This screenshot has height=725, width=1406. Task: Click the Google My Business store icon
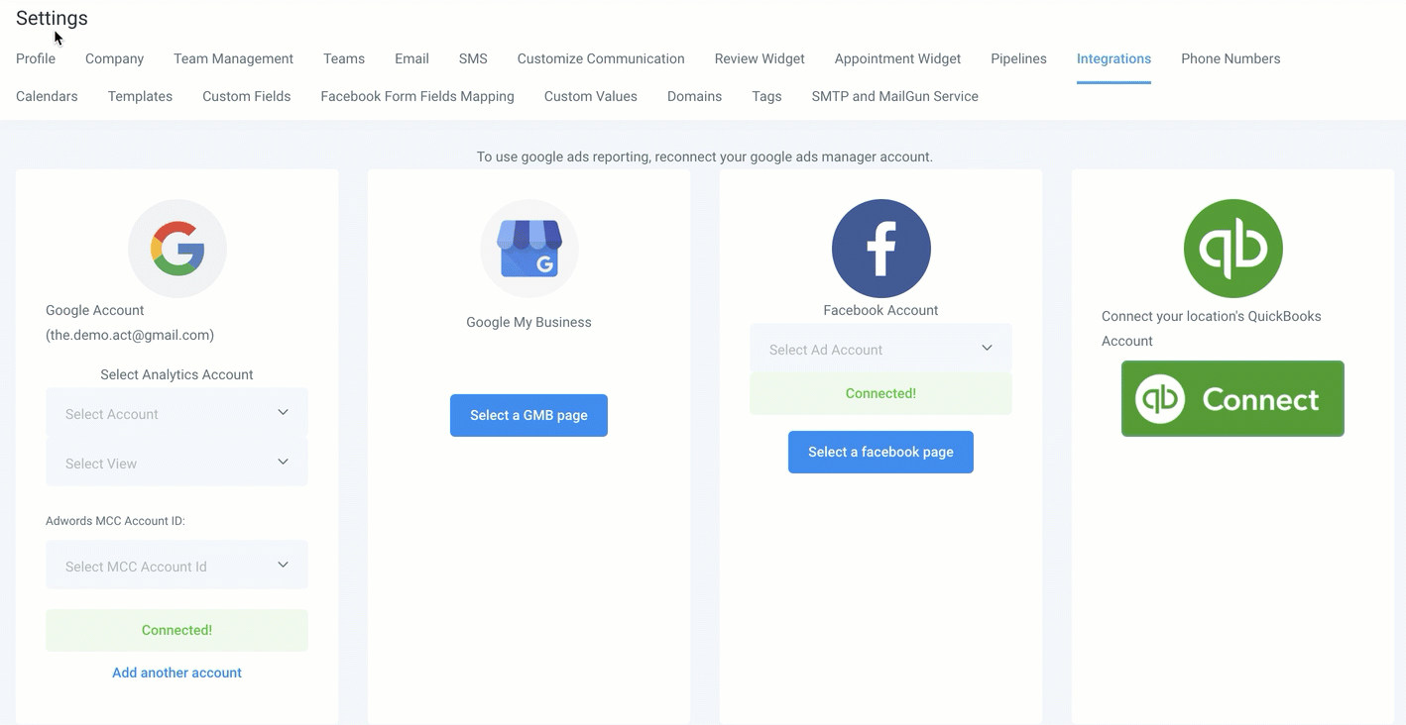(529, 249)
